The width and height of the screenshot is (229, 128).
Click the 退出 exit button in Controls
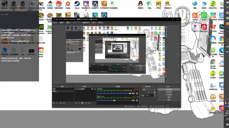pos(169,100)
